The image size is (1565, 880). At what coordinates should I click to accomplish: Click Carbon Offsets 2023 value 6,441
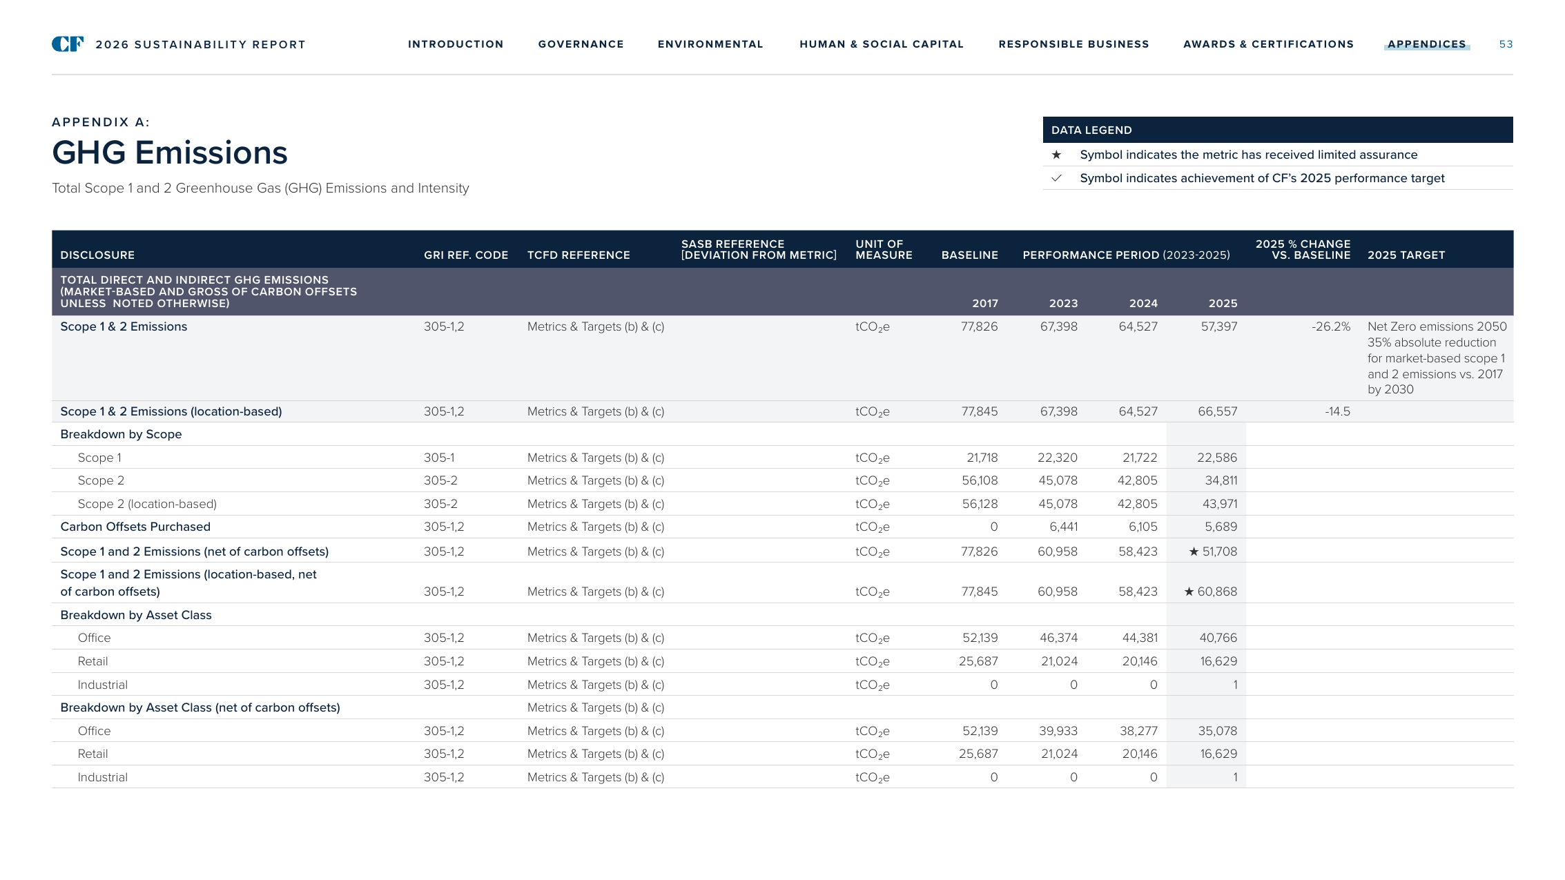coord(1063,527)
